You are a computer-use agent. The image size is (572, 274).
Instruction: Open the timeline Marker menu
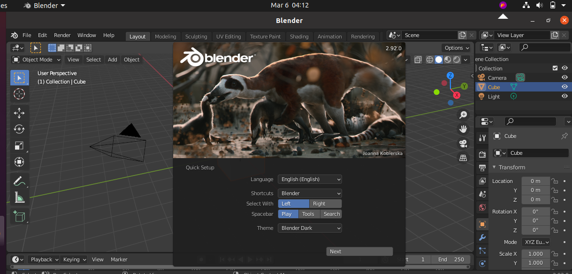click(x=119, y=259)
